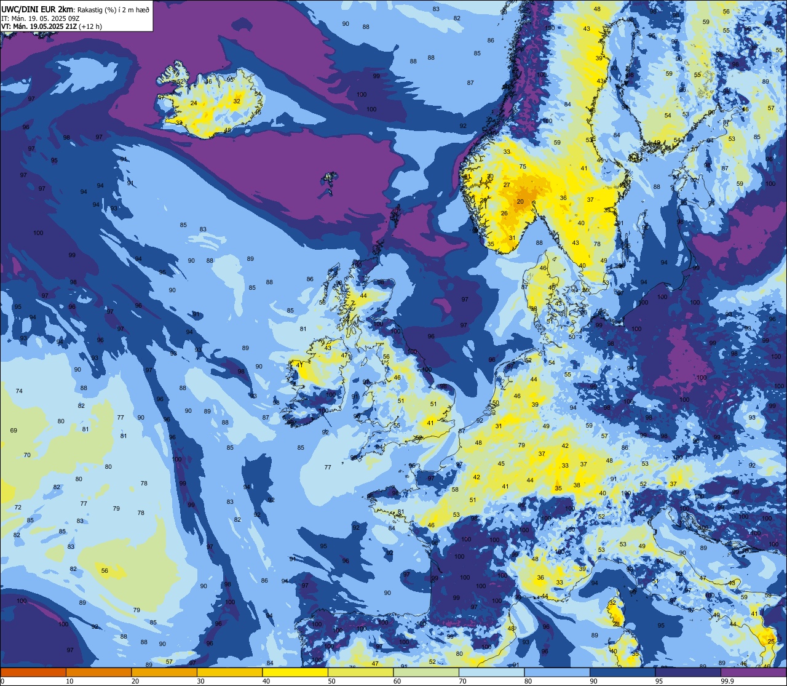
Task: Click the pale blue 70–80 legend band
Action: 491,672
